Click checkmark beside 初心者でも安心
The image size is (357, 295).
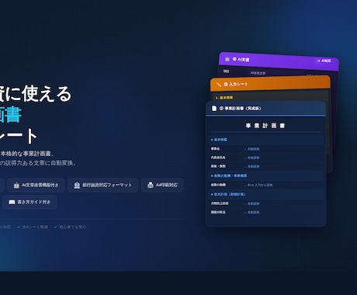55,227
